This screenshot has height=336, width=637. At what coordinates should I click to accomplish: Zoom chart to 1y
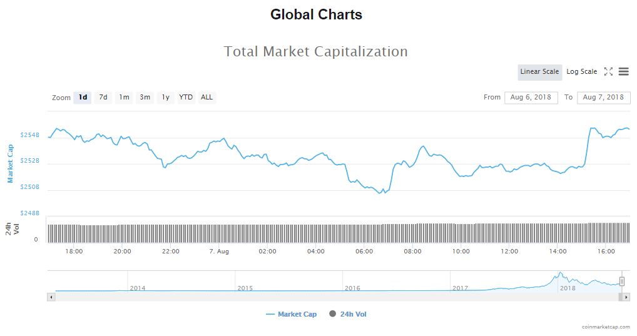click(165, 98)
